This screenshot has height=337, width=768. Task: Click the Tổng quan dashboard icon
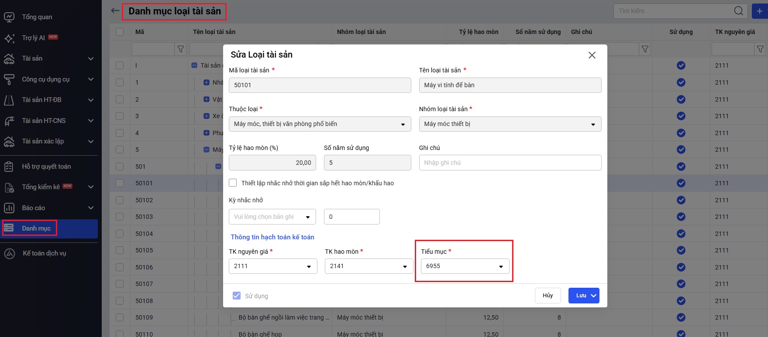point(9,17)
